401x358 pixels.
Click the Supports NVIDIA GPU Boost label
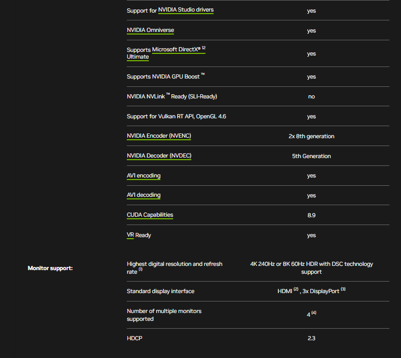[x=164, y=77]
